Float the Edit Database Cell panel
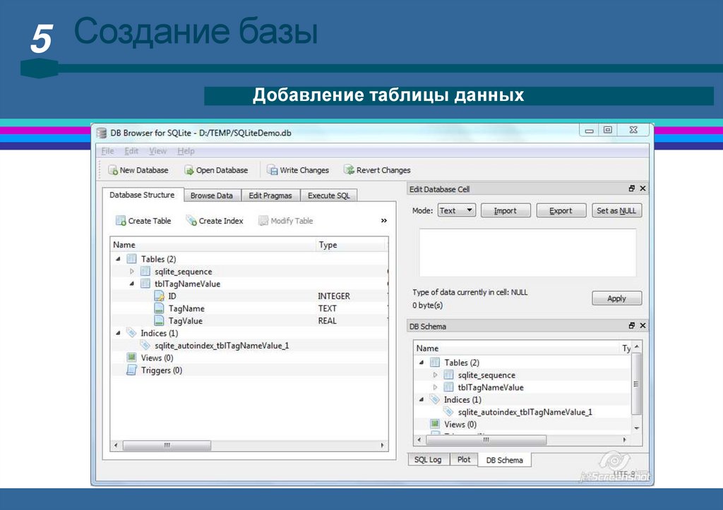 pos(632,189)
